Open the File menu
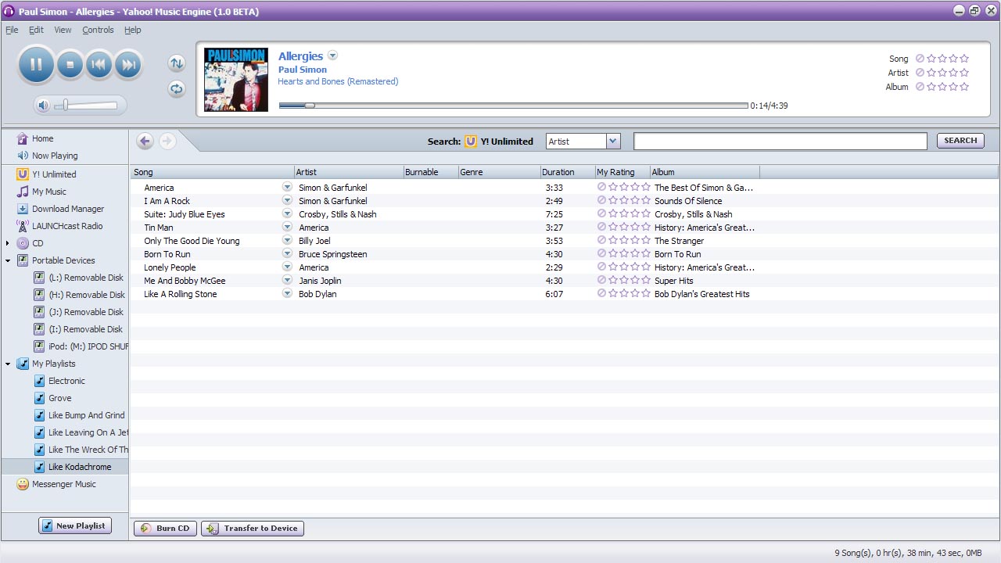The width and height of the screenshot is (1001, 563). click(12, 30)
